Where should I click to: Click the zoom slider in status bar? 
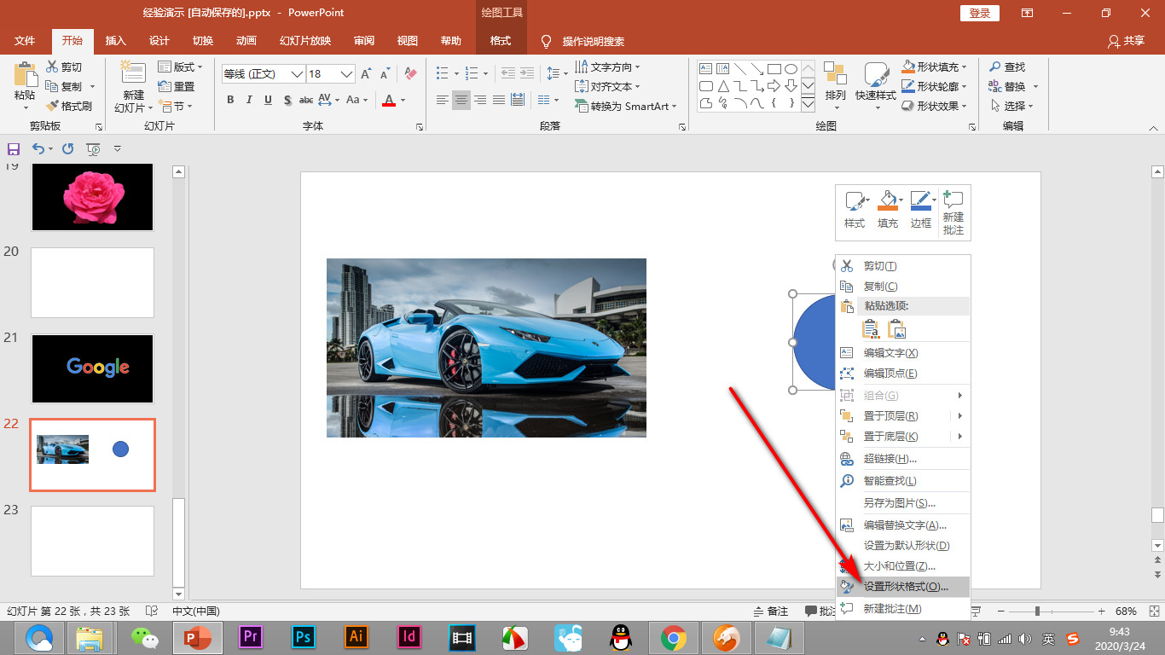1037,612
